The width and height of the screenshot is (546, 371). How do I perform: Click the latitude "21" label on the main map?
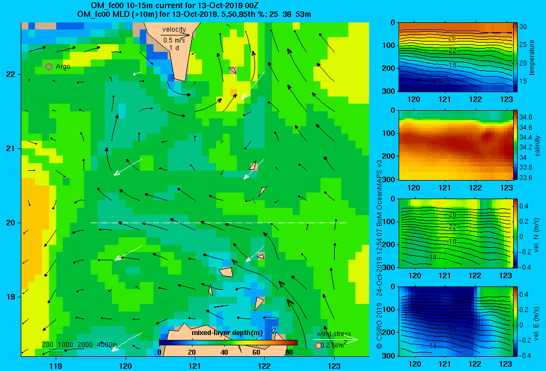point(10,148)
